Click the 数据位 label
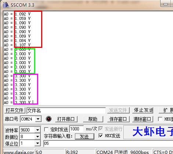173x154 pixels. tap(11, 137)
